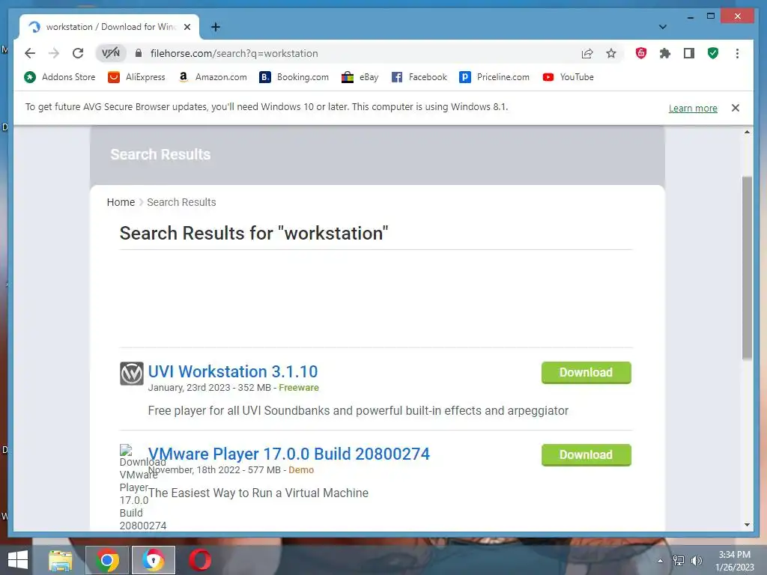Click the UVI Workstation app icon
767x575 pixels.
(132, 374)
